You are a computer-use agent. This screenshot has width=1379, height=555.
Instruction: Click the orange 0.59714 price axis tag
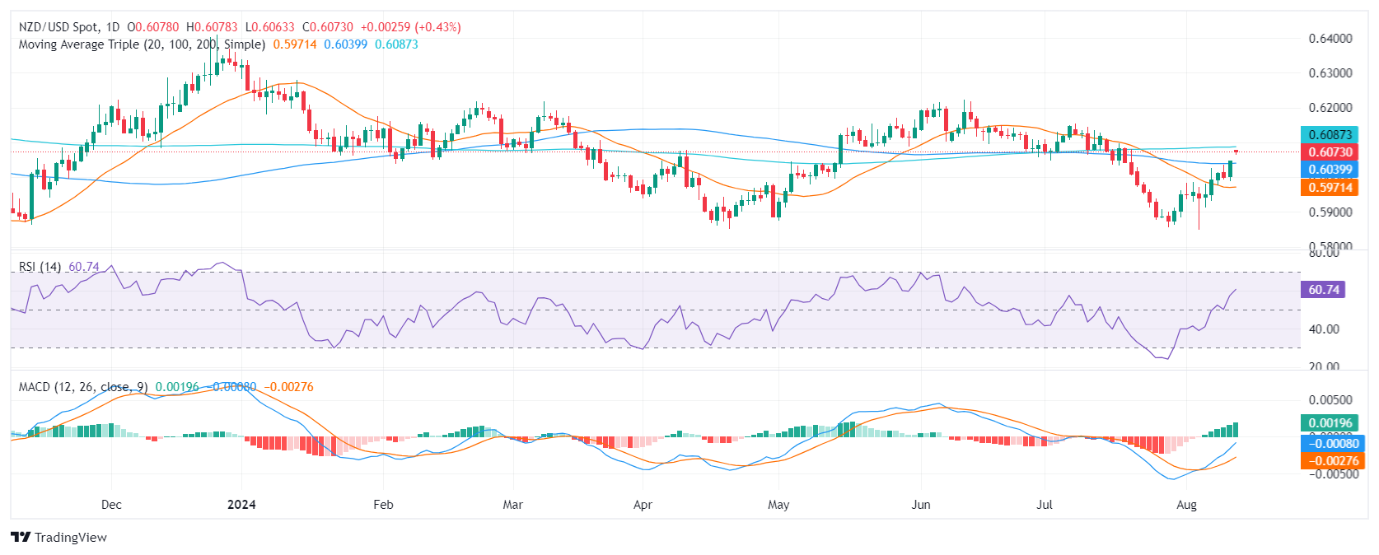(1330, 188)
